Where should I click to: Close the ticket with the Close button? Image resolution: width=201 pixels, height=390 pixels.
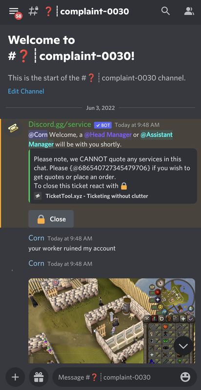pyautogui.click(x=51, y=219)
